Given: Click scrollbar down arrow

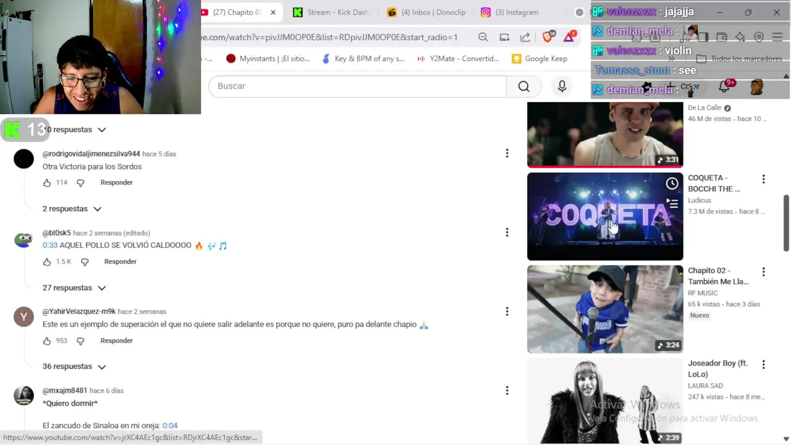Looking at the screenshot, I should coord(786,439).
